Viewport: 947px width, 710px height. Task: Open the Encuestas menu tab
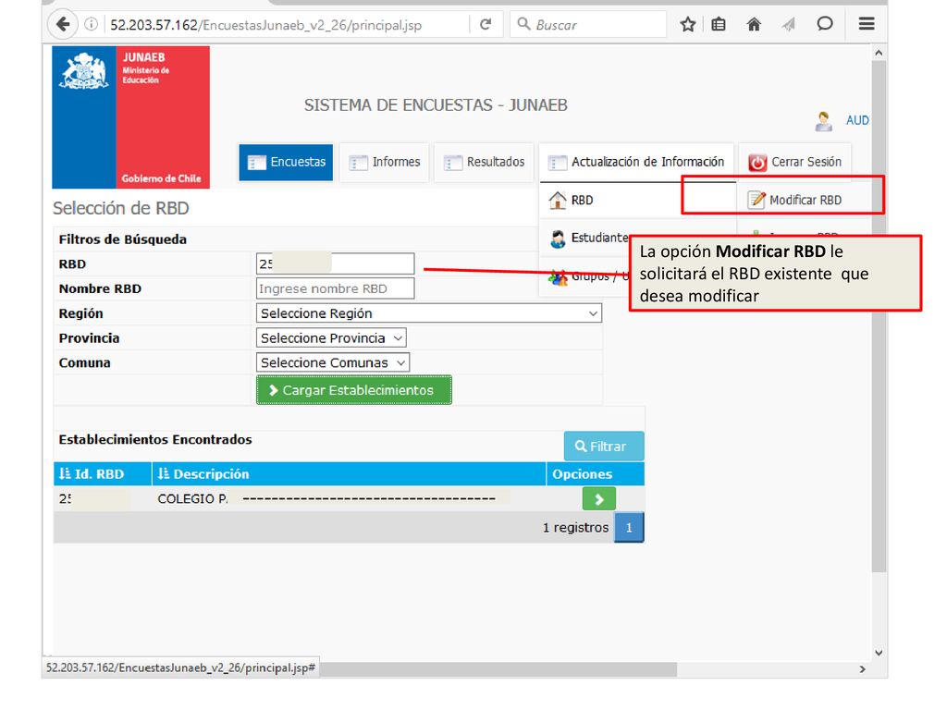click(286, 163)
